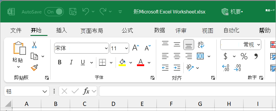Open the Font Color palette arrow
Viewport: 276px width, 111px height.
pyautogui.click(x=149, y=63)
